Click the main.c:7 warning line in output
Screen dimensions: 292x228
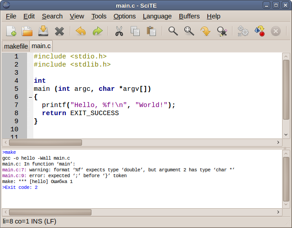coord(90,170)
